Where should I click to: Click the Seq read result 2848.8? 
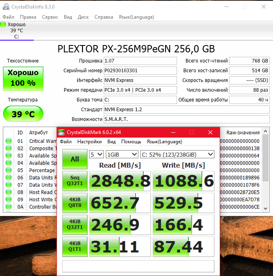pos(120,181)
